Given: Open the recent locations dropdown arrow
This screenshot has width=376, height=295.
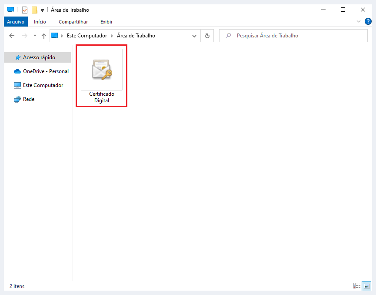Looking at the screenshot, I should point(35,36).
